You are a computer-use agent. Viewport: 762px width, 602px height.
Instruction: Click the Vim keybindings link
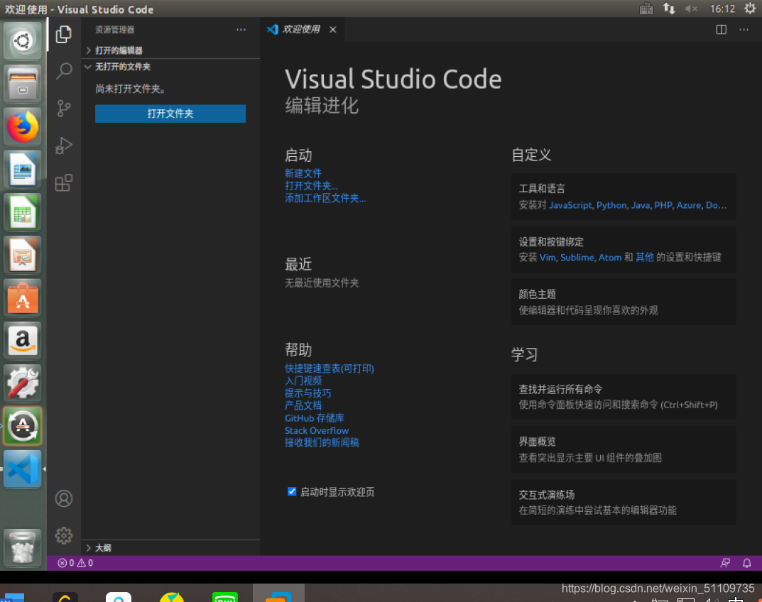tap(548, 258)
